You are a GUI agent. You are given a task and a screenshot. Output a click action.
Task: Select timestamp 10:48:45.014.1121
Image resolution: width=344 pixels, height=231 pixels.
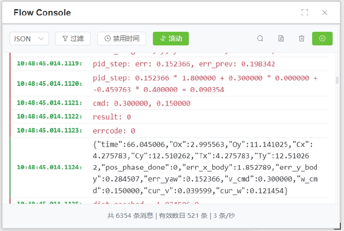tap(49, 103)
